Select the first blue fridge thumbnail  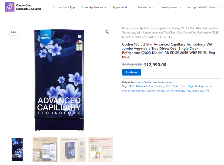17,150
